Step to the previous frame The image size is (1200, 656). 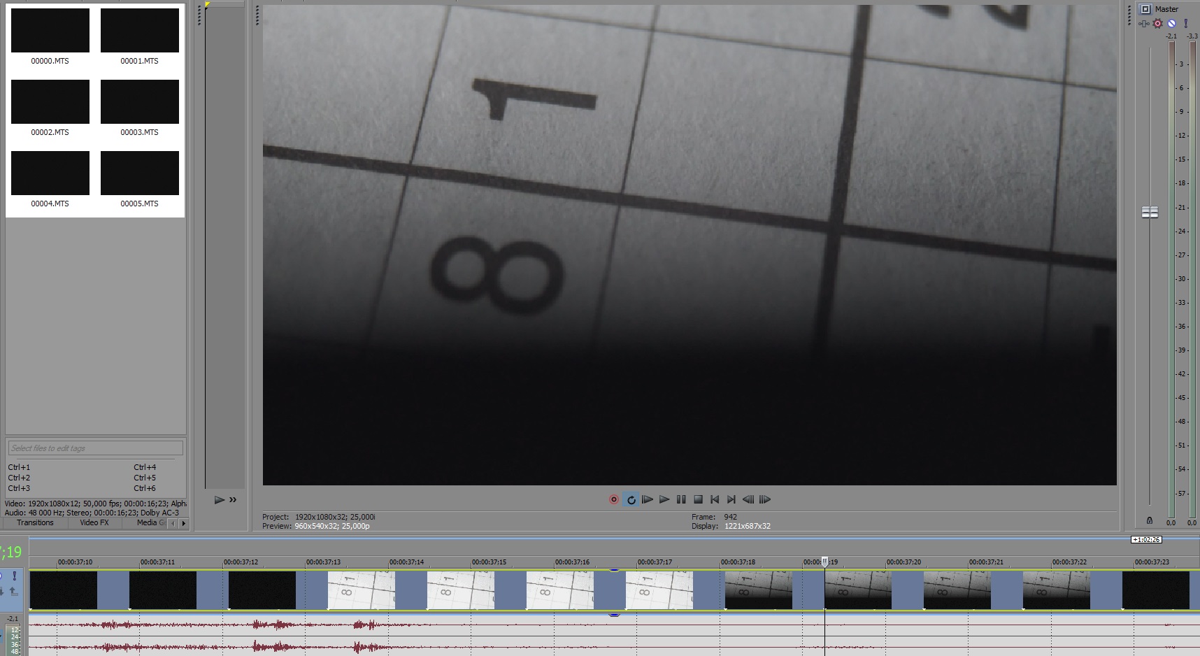tap(748, 499)
